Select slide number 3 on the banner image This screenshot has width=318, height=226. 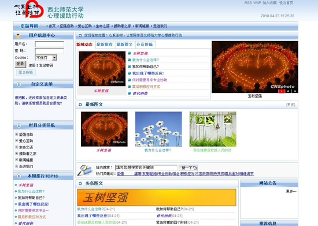point(295,91)
